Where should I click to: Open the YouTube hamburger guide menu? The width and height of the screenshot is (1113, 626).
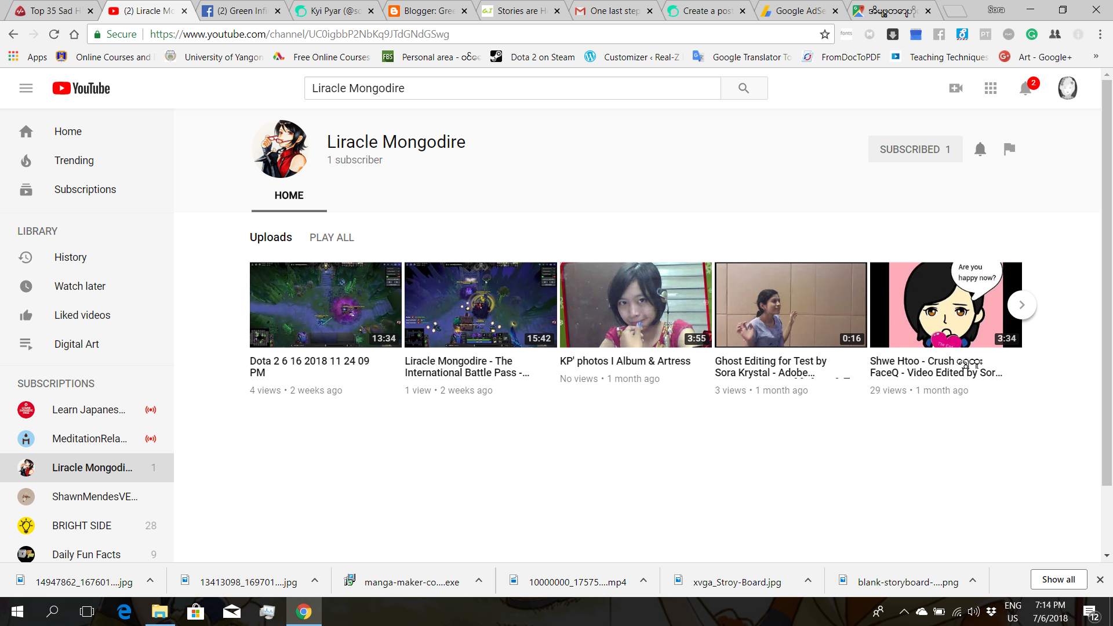click(x=26, y=88)
